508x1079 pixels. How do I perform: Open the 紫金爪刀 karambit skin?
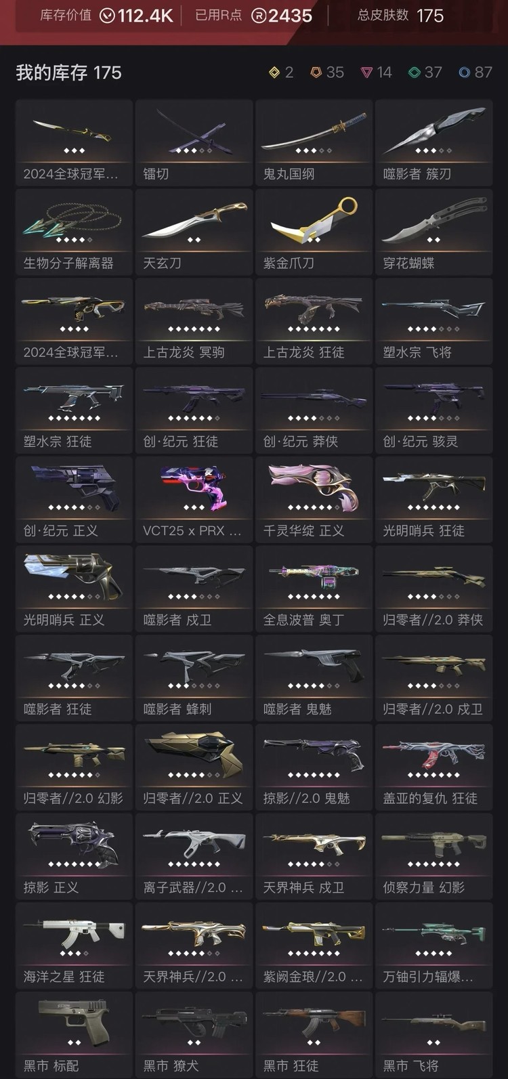[x=314, y=232]
